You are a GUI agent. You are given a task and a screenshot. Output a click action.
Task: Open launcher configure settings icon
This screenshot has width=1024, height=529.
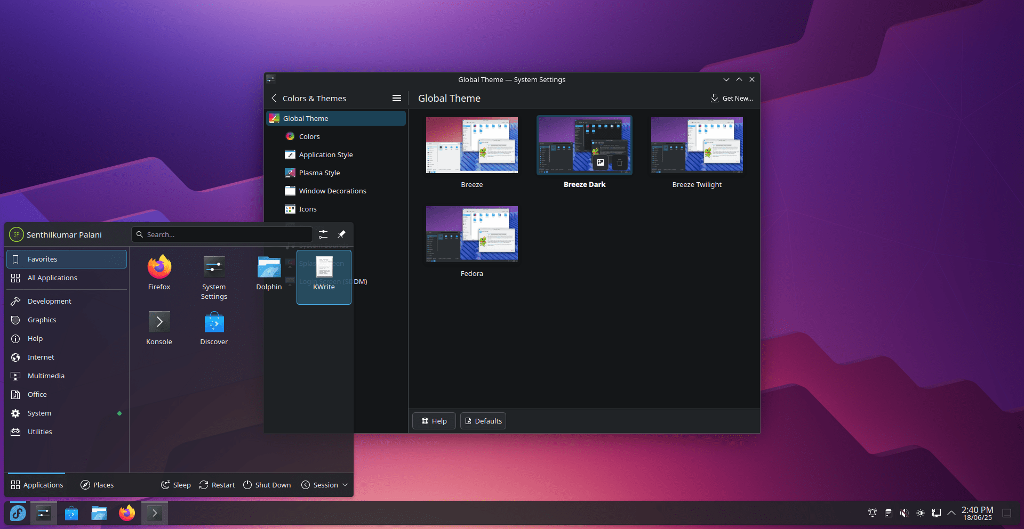323,234
